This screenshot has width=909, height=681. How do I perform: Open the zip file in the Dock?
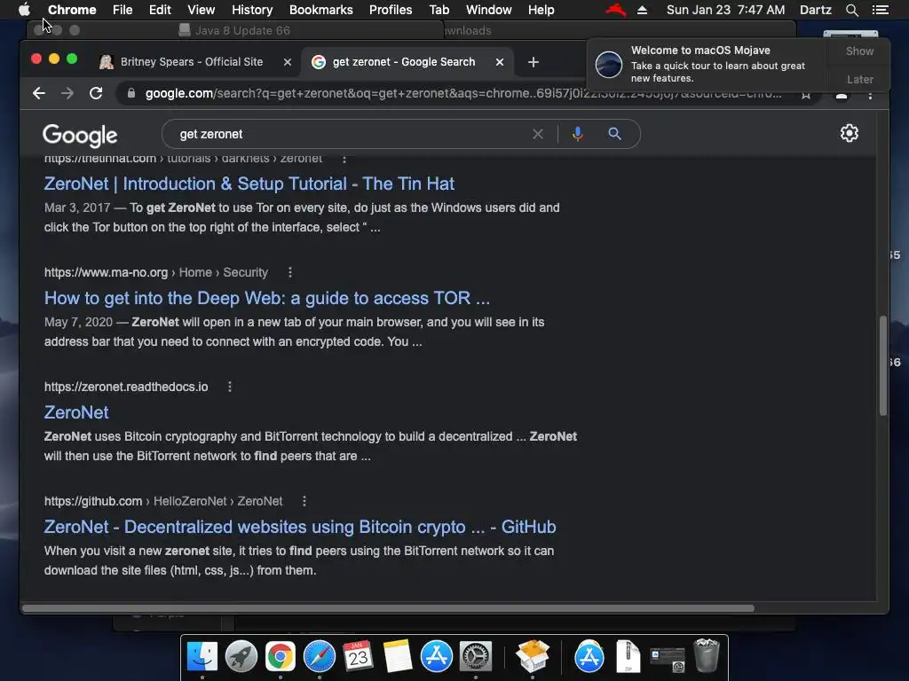point(628,656)
